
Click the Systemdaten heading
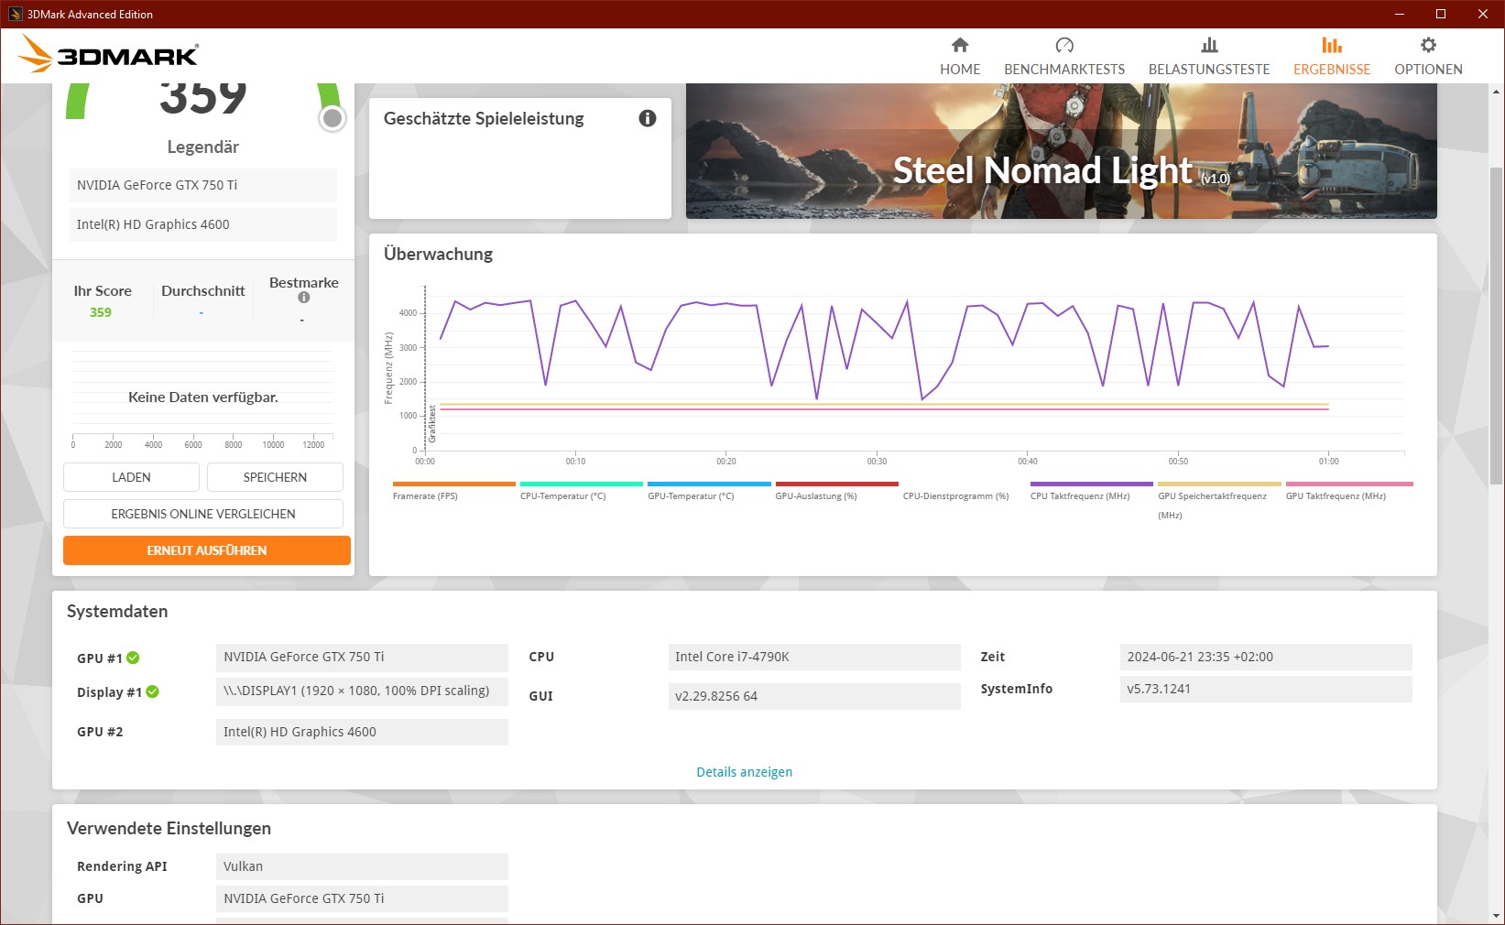[x=117, y=611]
